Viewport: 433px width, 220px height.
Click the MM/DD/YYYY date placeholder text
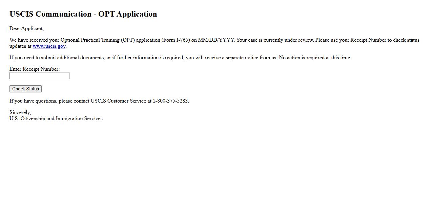pyautogui.click(x=216, y=40)
